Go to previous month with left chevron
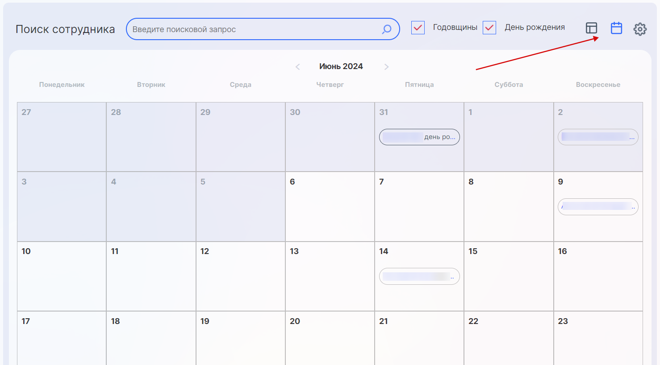 click(x=297, y=67)
